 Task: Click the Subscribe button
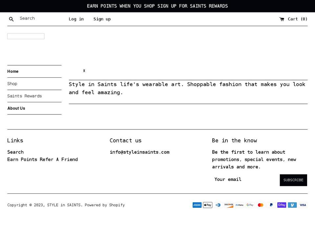[x=293, y=180]
